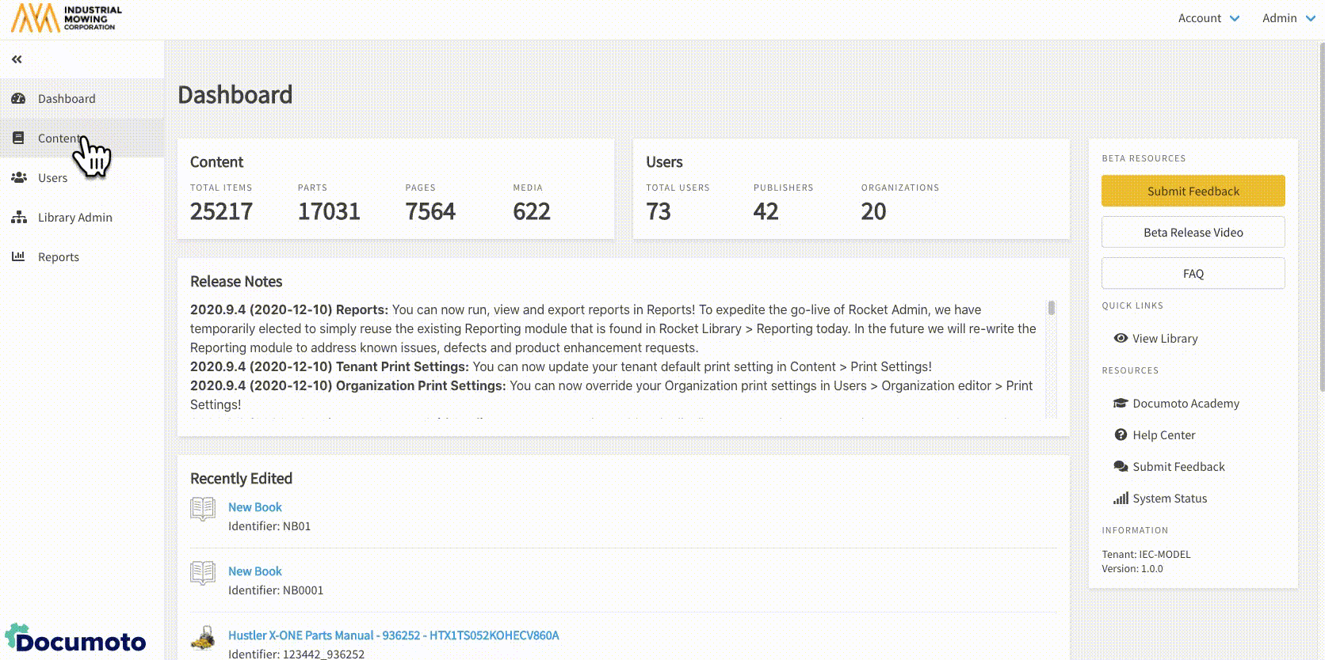1325x660 pixels.
Task: Click the eye icon beside View Library
Action: coord(1121,338)
